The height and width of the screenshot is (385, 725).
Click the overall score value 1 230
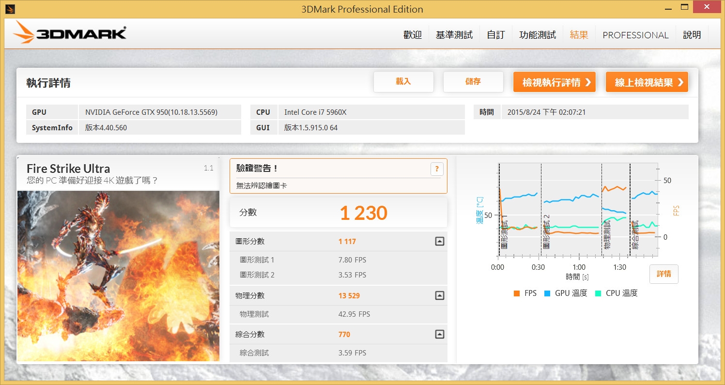(x=364, y=213)
